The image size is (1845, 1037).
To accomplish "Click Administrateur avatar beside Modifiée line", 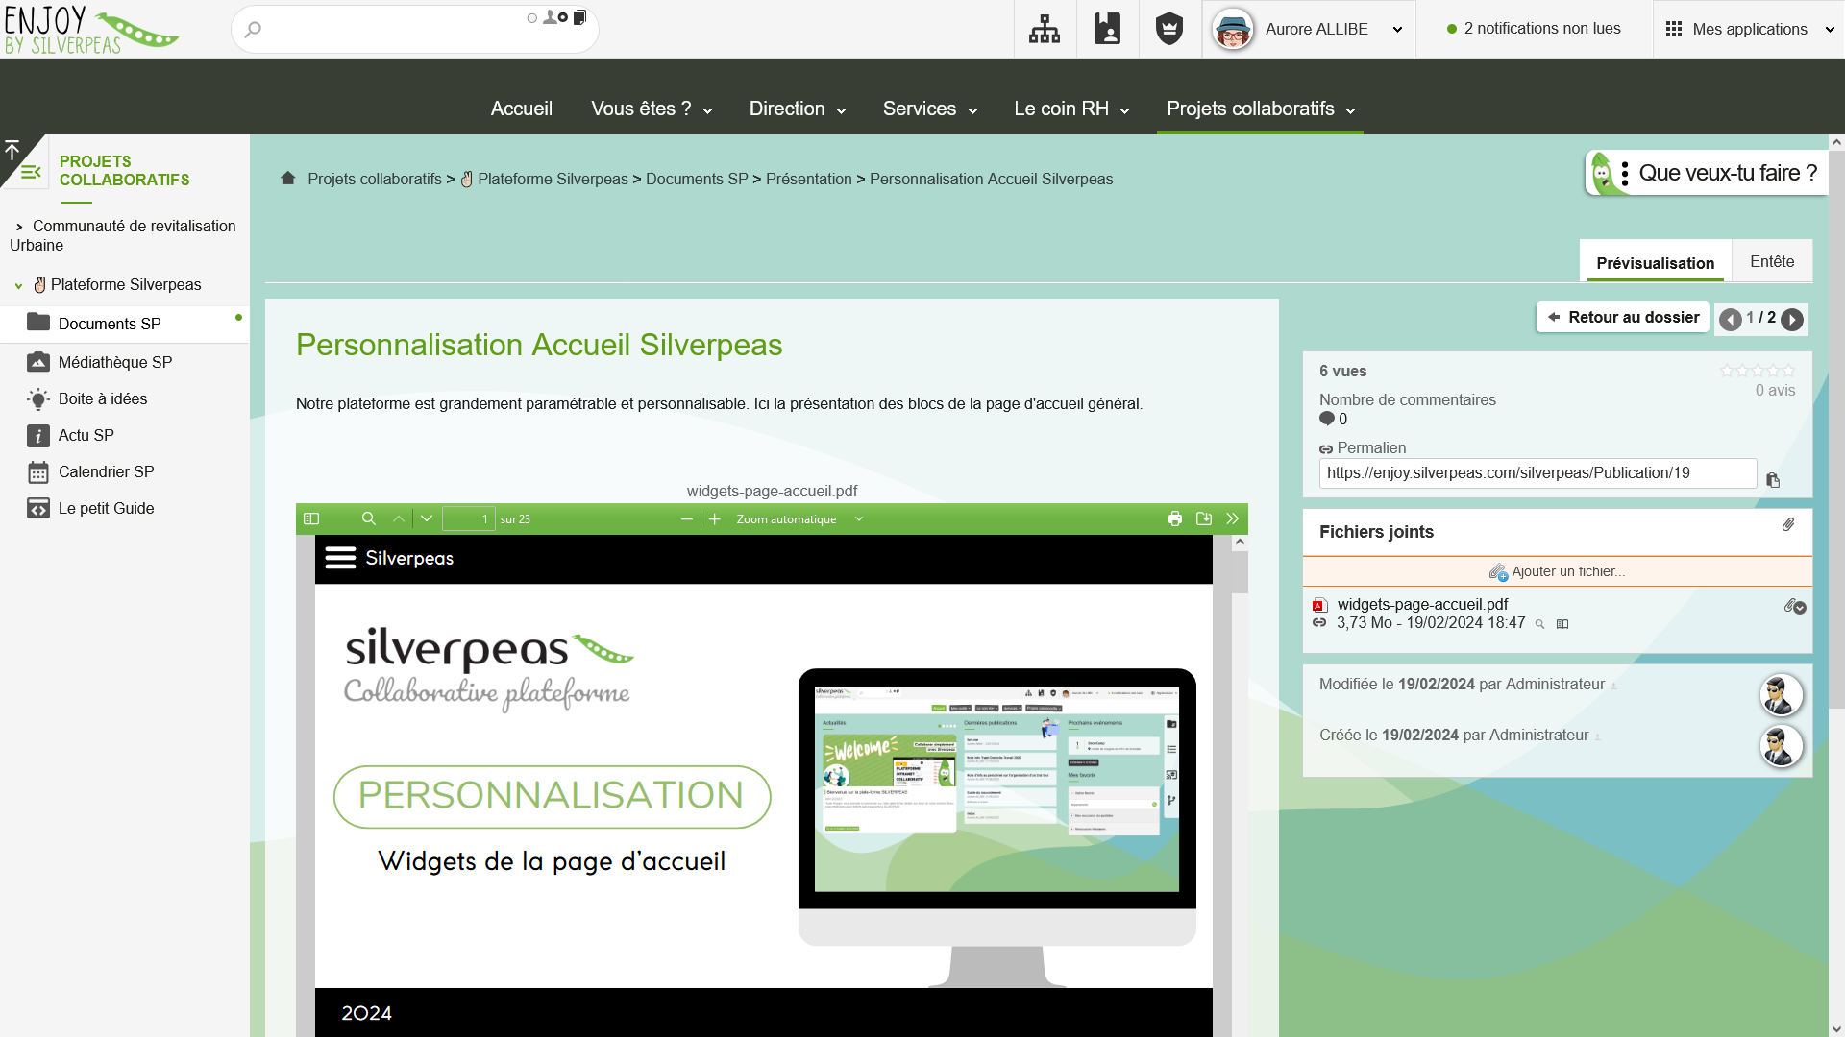I will tap(1781, 695).
